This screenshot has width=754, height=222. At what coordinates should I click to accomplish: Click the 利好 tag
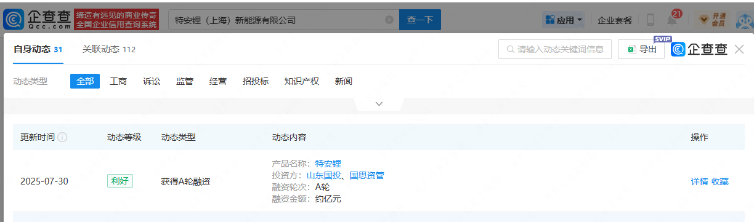point(120,181)
